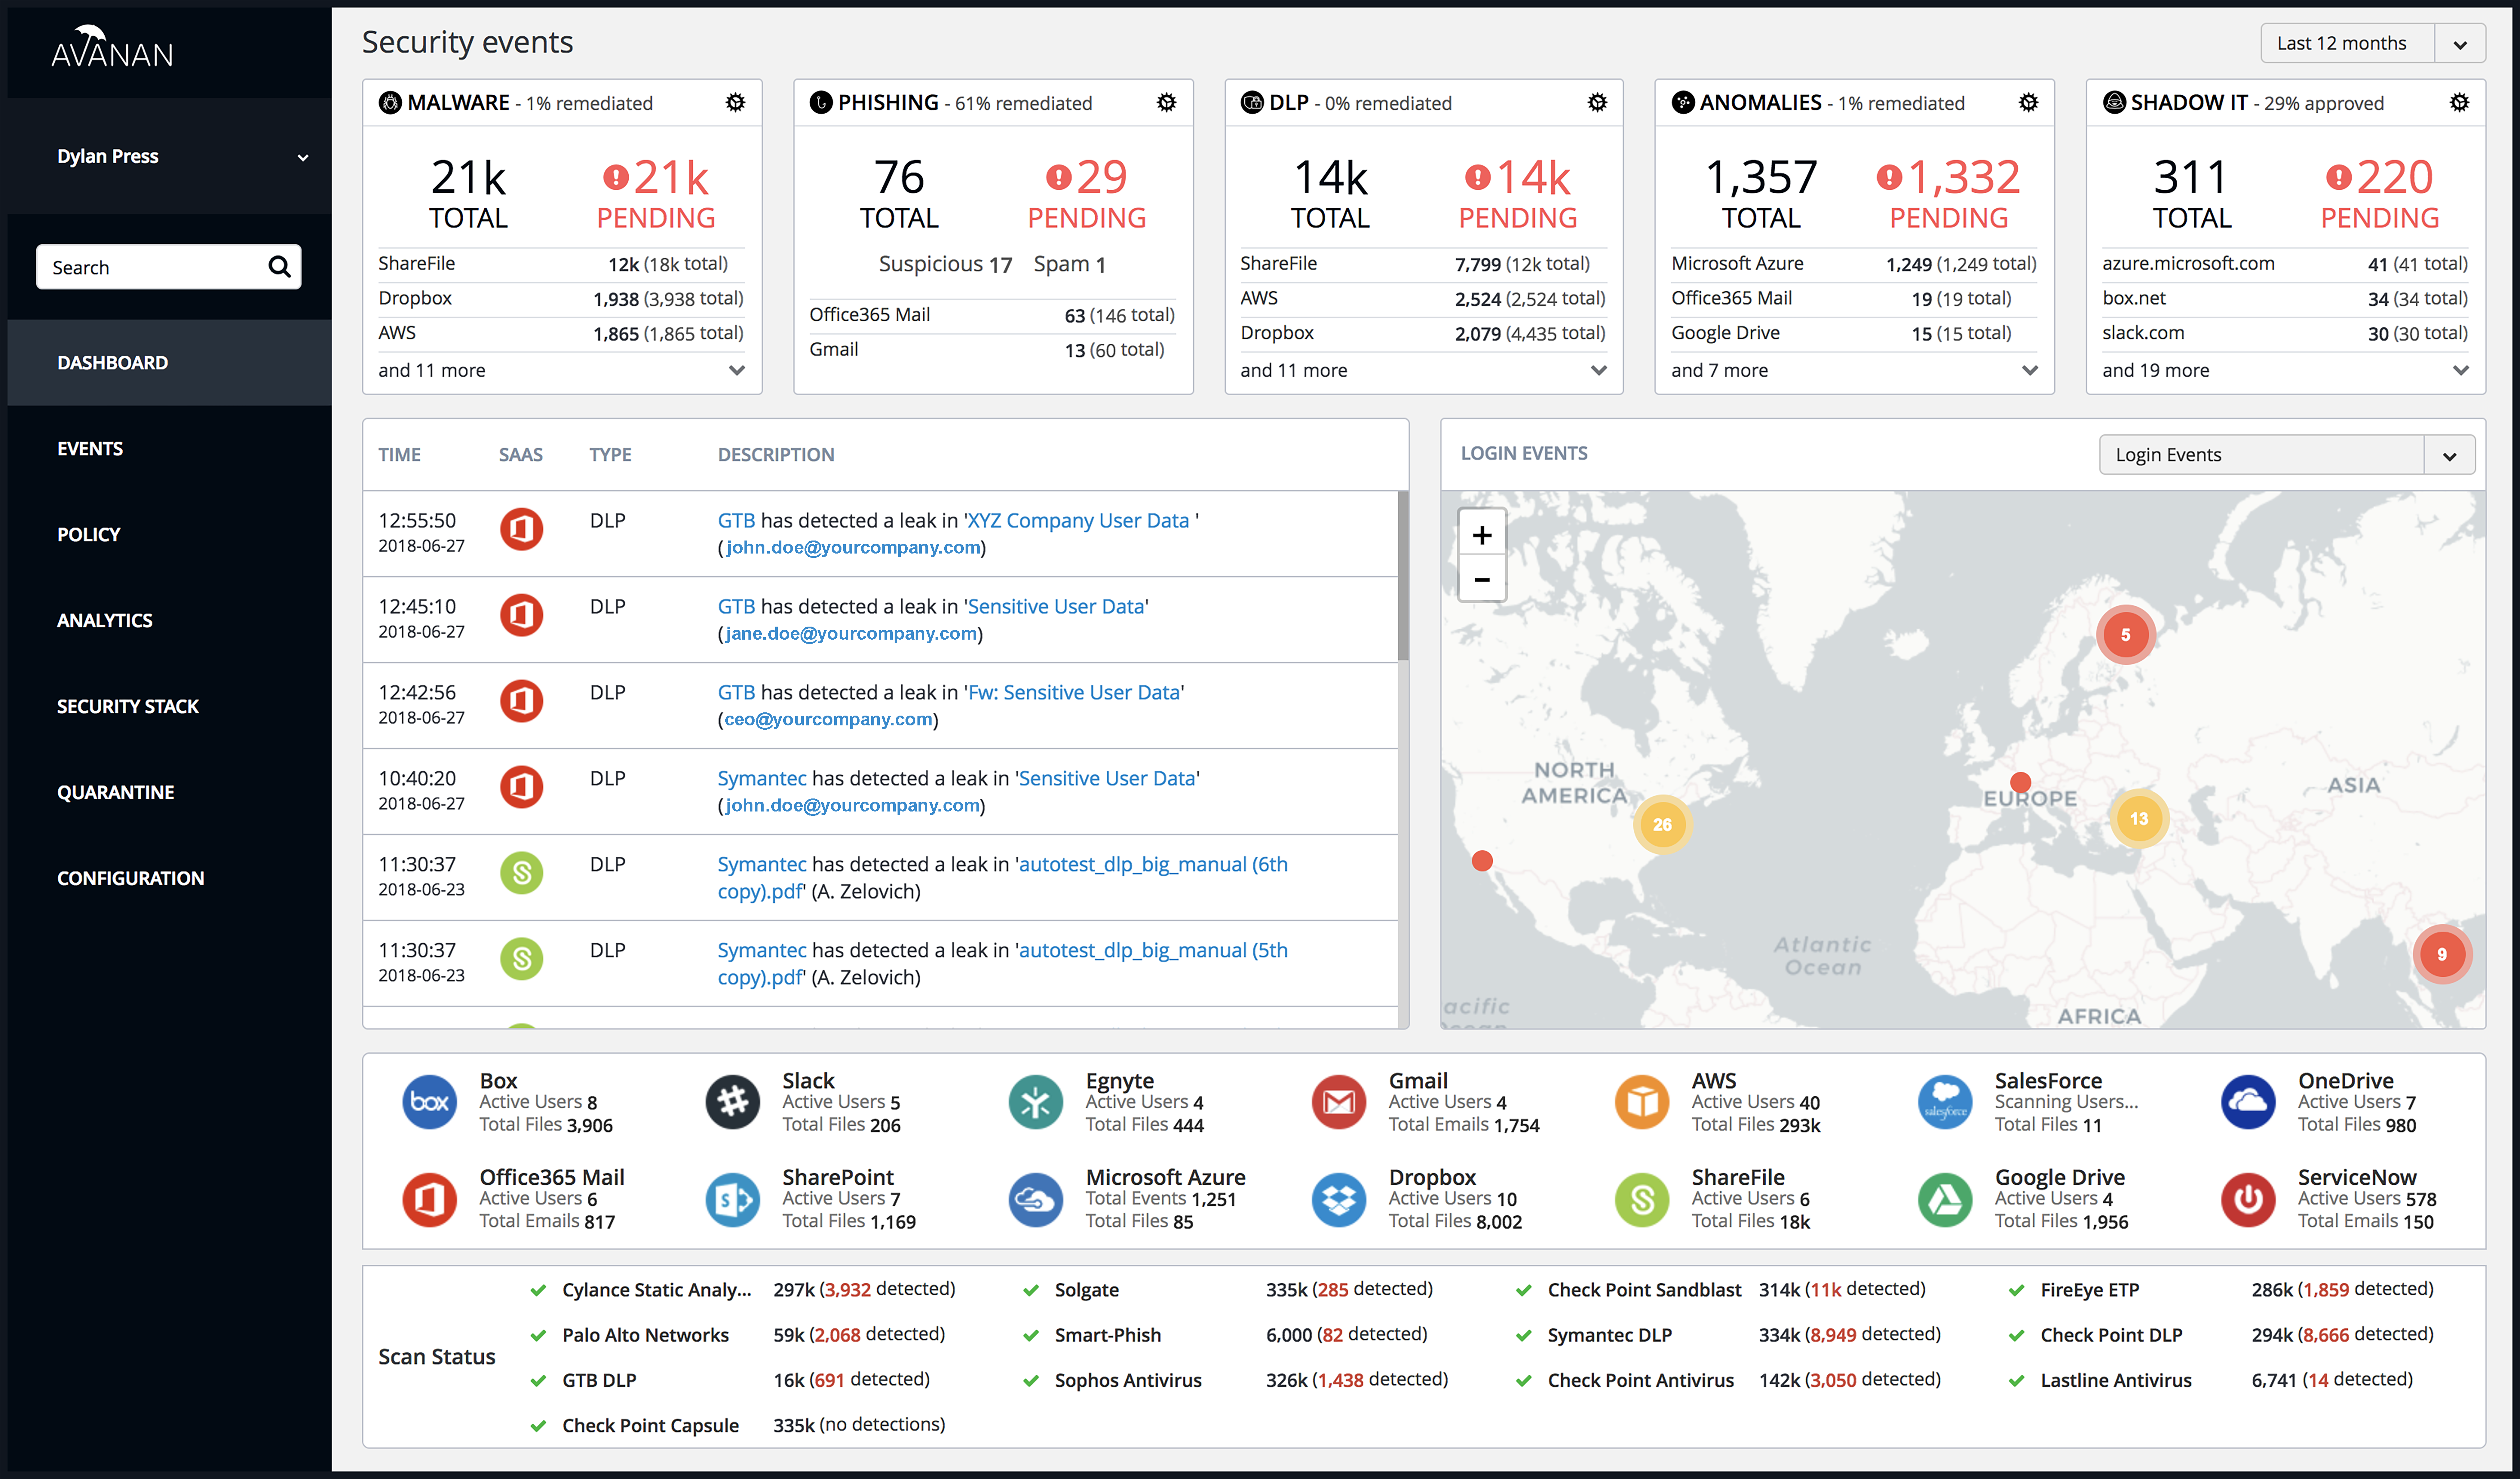The height and width of the screenshot is (1479, 2520).
Task: Click Symantec link in 10:40:20 event
Action: point(762,779)
